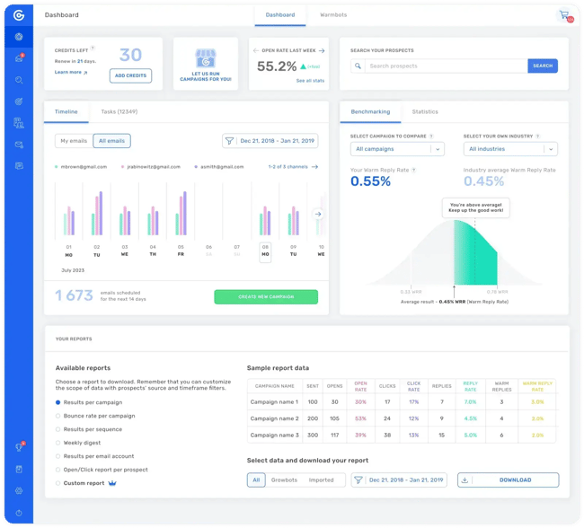Click the DOWNLOAD button
The width and height of the screenshot is (584, 528).
tap(509, 480)
